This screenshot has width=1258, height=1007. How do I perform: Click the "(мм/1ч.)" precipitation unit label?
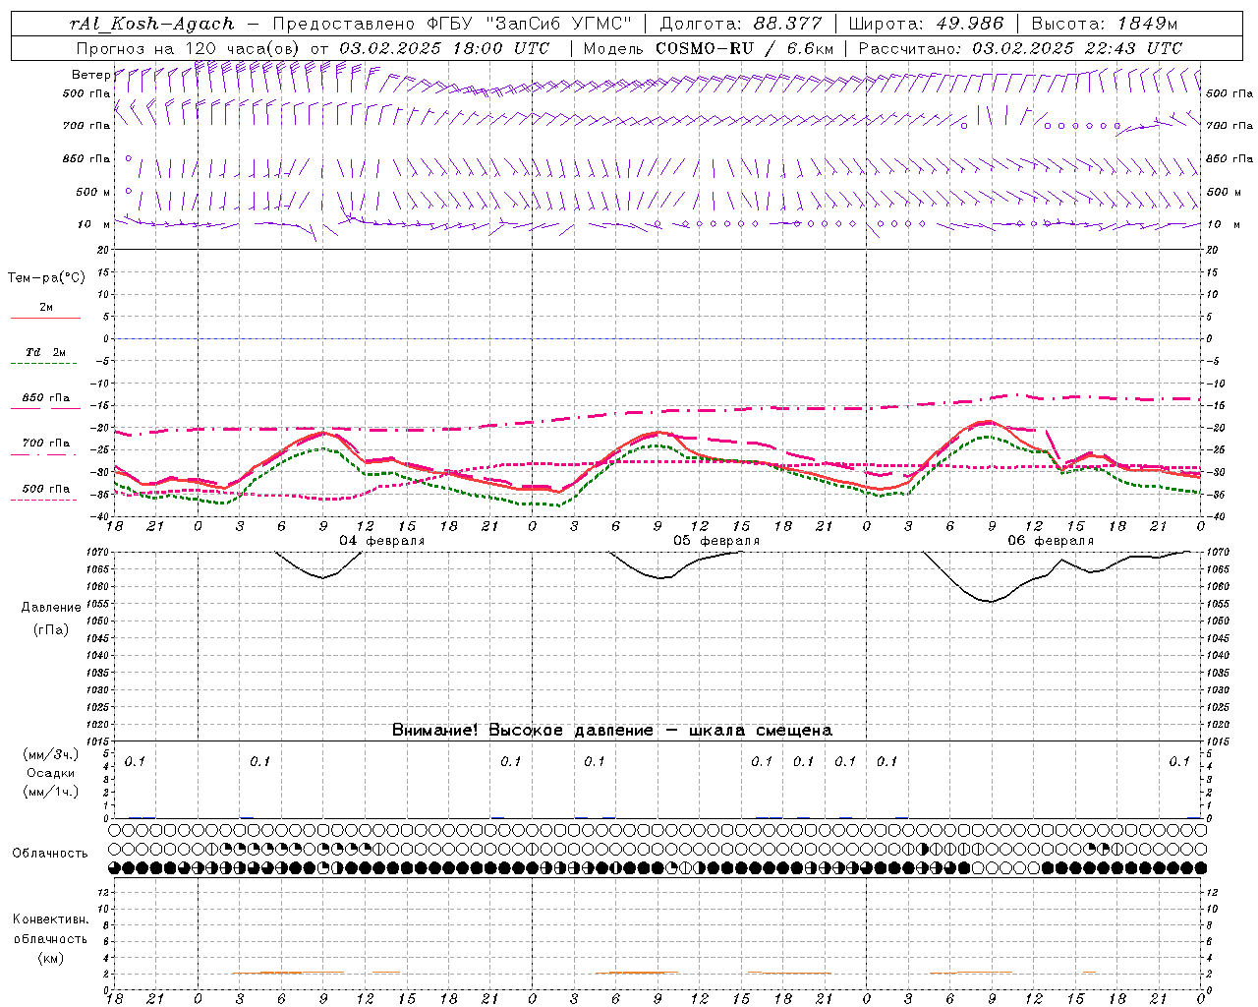tap(51, 792)
